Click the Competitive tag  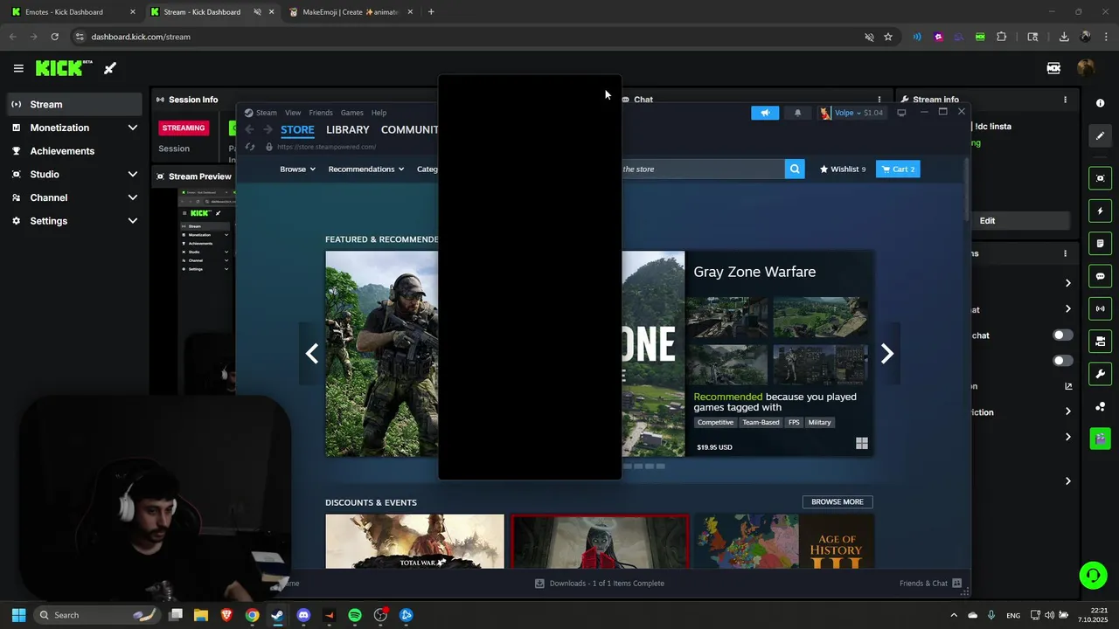[715, 423]
